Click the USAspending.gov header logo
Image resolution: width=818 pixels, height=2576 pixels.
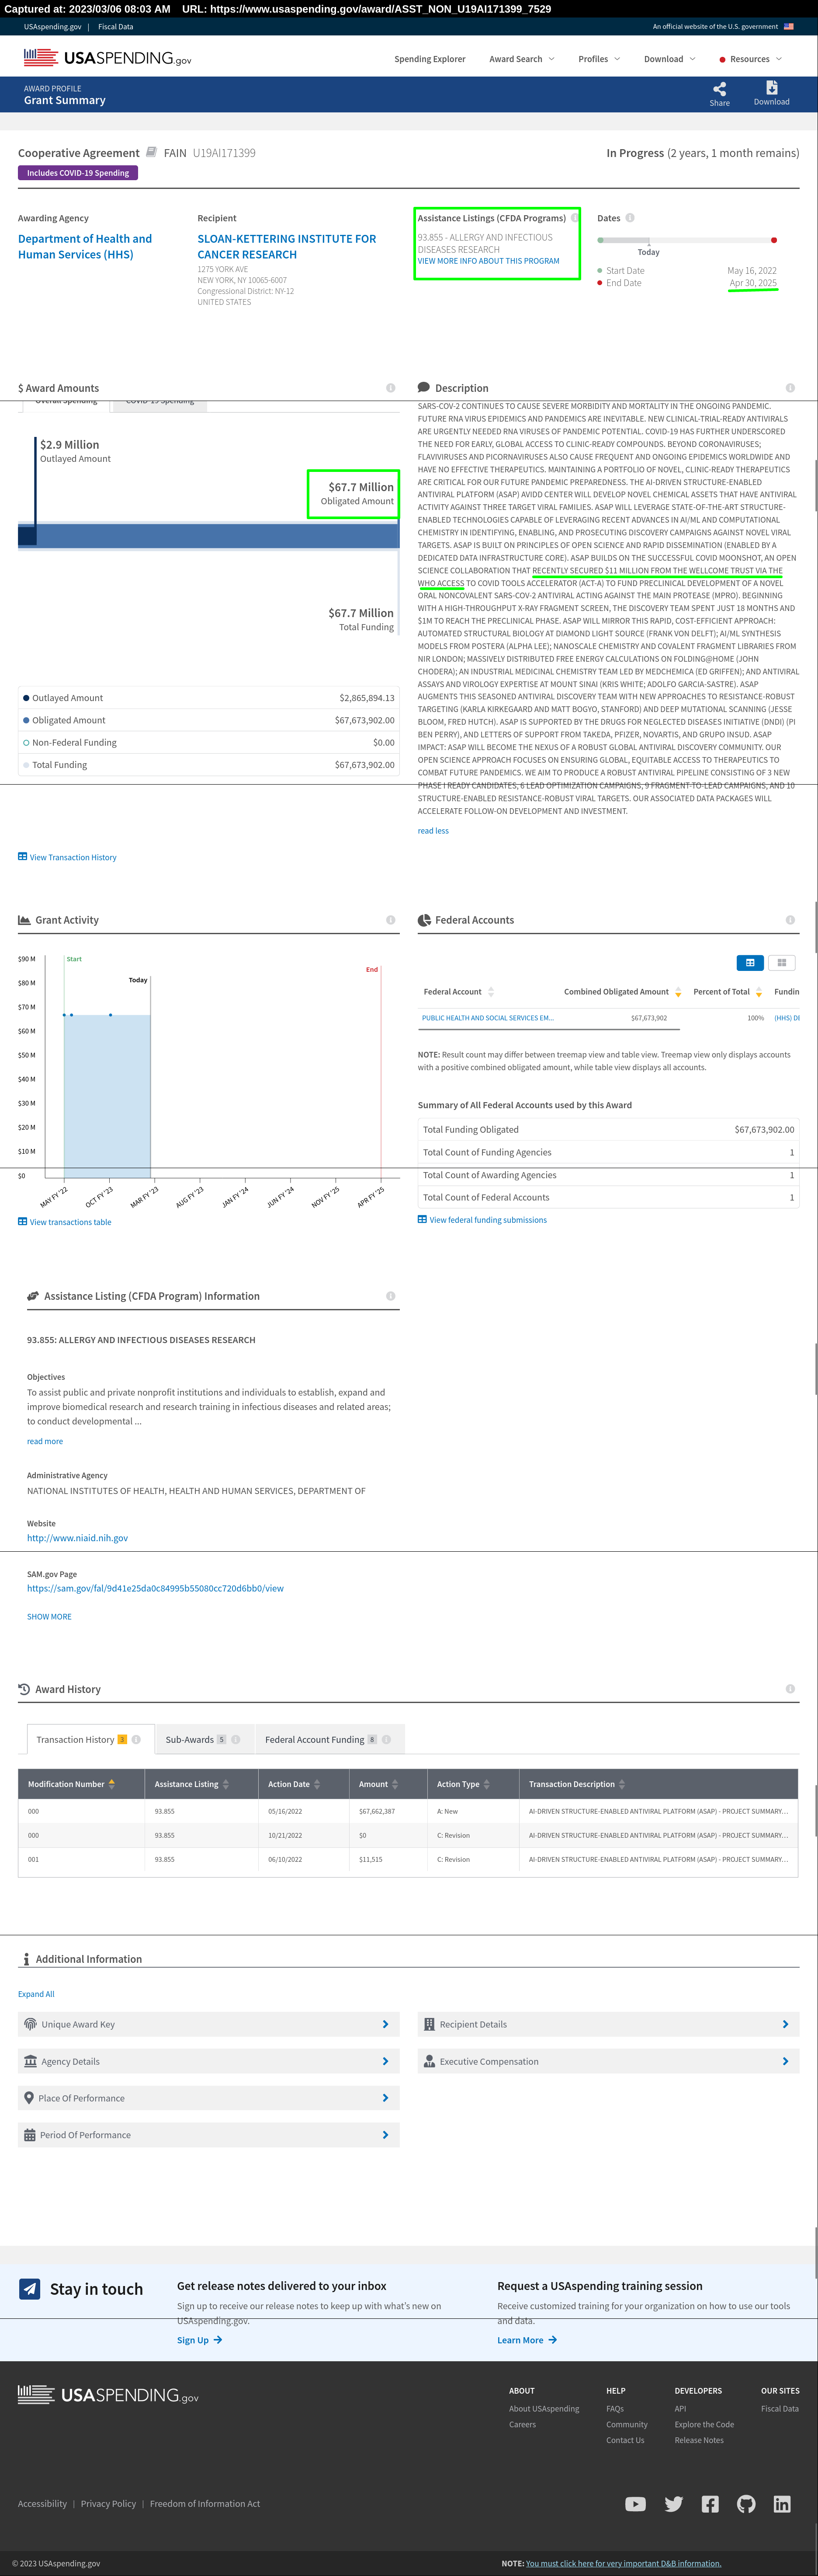pyautogui.click(x=108, y=58)
